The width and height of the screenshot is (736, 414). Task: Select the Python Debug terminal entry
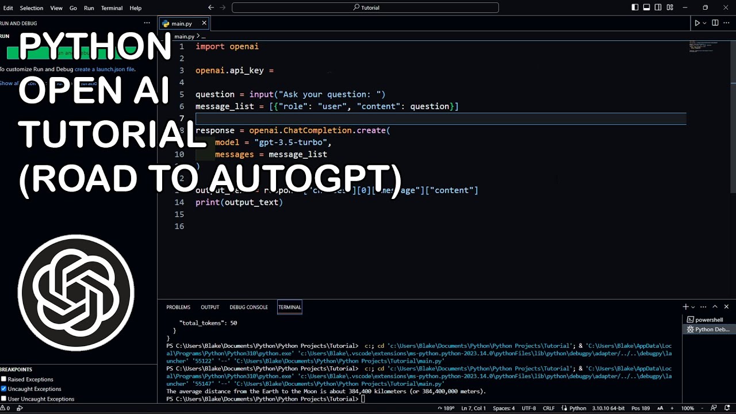[708, 329]
